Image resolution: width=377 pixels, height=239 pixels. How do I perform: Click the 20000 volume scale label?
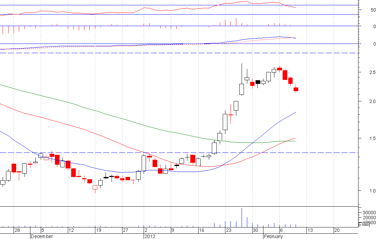click(370, 218)
